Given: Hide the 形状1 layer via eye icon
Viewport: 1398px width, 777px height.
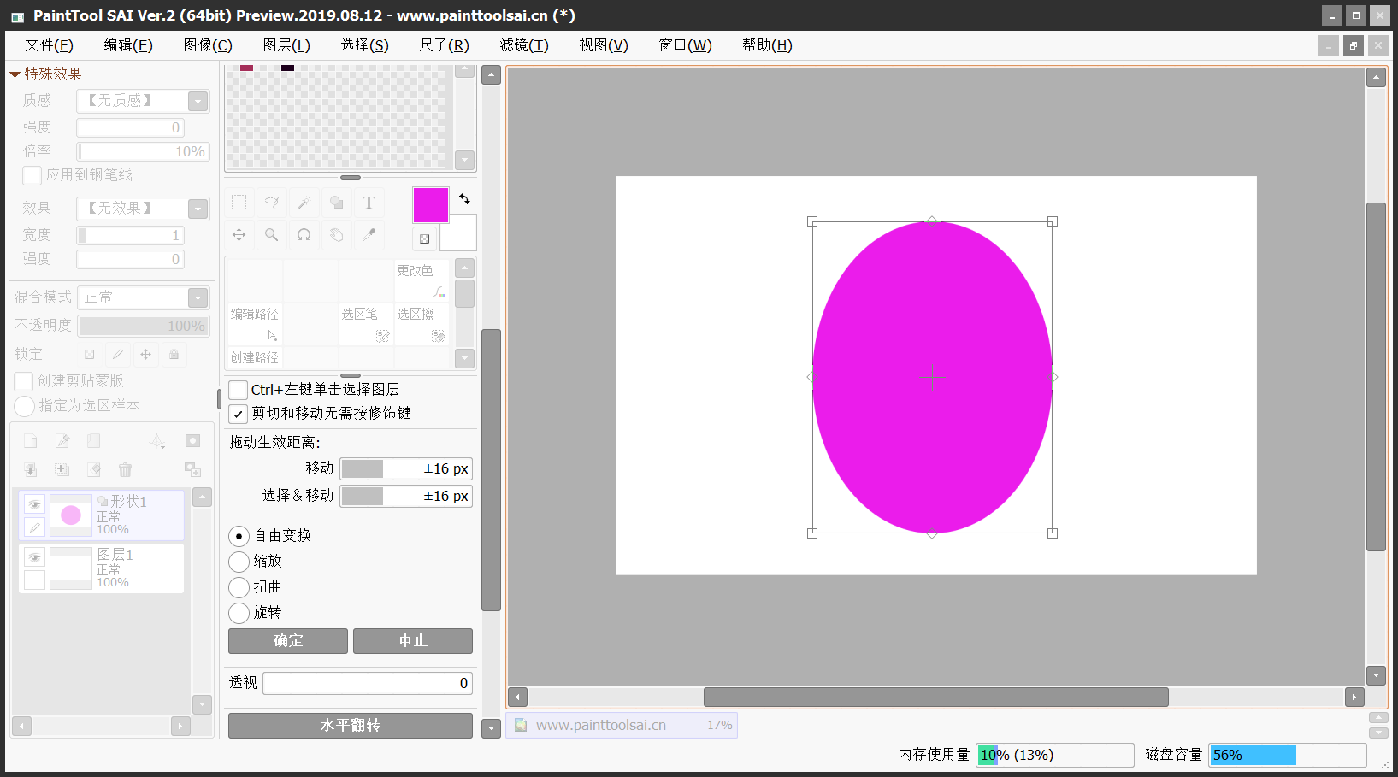Looking at the screenshot, I should [34, 504].
